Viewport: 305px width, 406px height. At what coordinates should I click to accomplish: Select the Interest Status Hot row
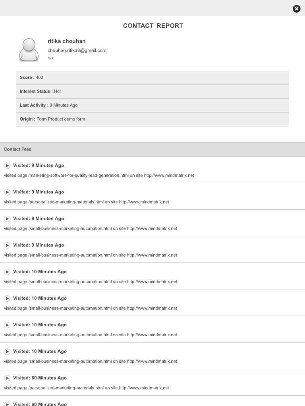click(152, 92)
